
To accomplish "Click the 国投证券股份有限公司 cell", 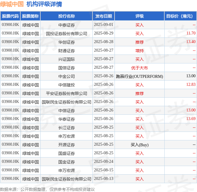I will [67, 34].
